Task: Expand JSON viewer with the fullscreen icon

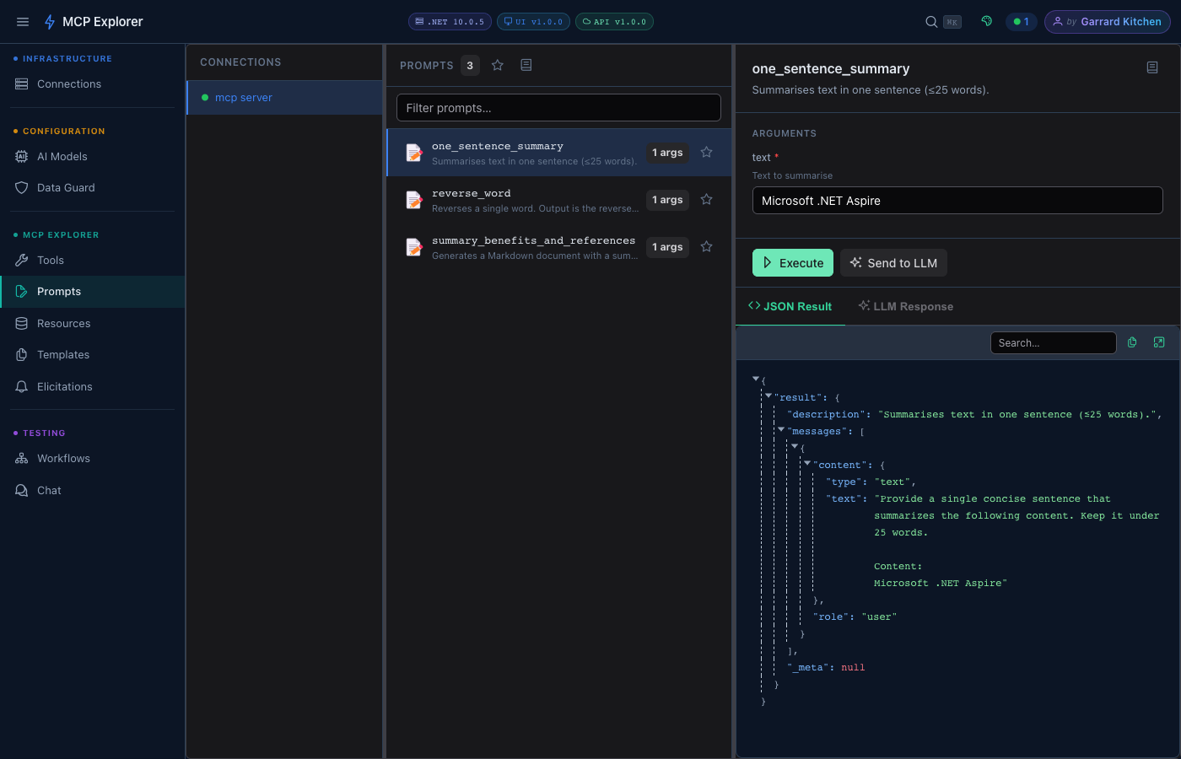Action: coord(1159,342)
